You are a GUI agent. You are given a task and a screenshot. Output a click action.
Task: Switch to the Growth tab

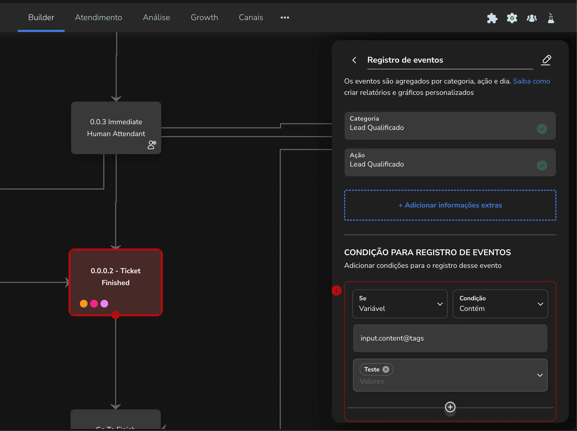coord(204,17)
